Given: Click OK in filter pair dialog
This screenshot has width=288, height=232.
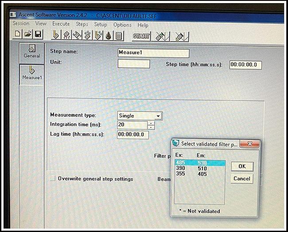Looking at the screenshot, I should [x=242, y=167].
